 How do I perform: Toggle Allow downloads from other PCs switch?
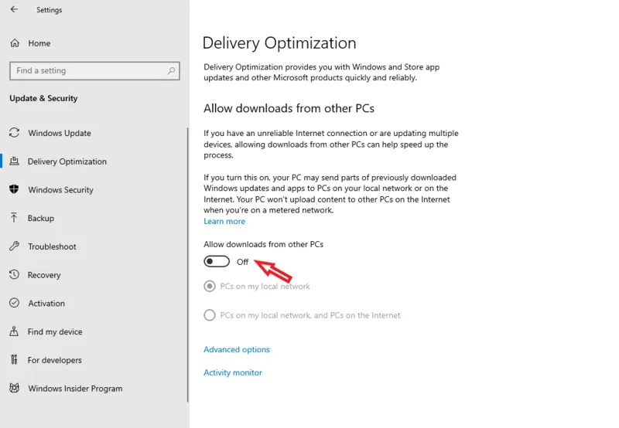[x=217, y=261]
